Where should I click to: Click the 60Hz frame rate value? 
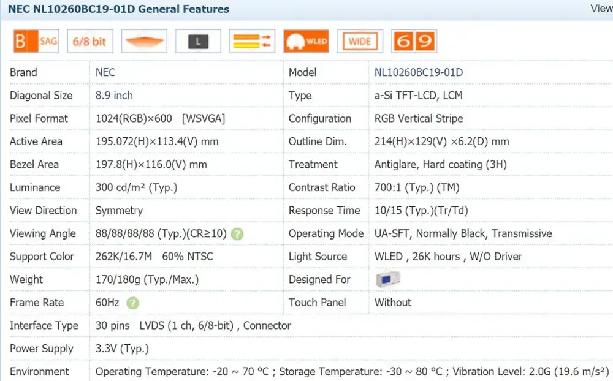tap(107, 303)
